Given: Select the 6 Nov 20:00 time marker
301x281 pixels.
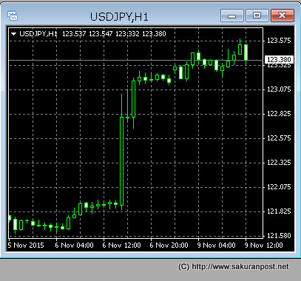Looking at the screenshot, I should (x=169, y=246).
